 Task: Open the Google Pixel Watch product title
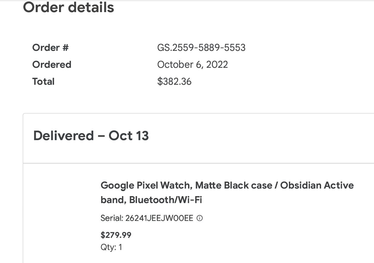point(227,192)
